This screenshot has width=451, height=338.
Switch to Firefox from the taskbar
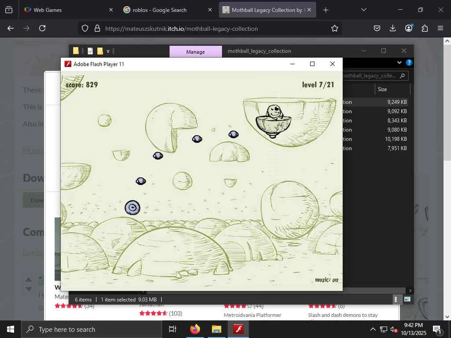195,329
